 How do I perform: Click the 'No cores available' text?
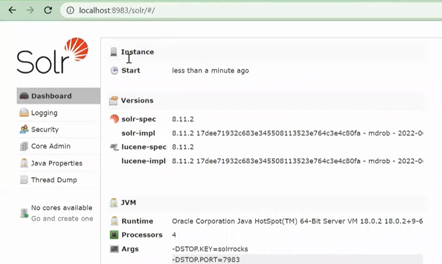62,208
